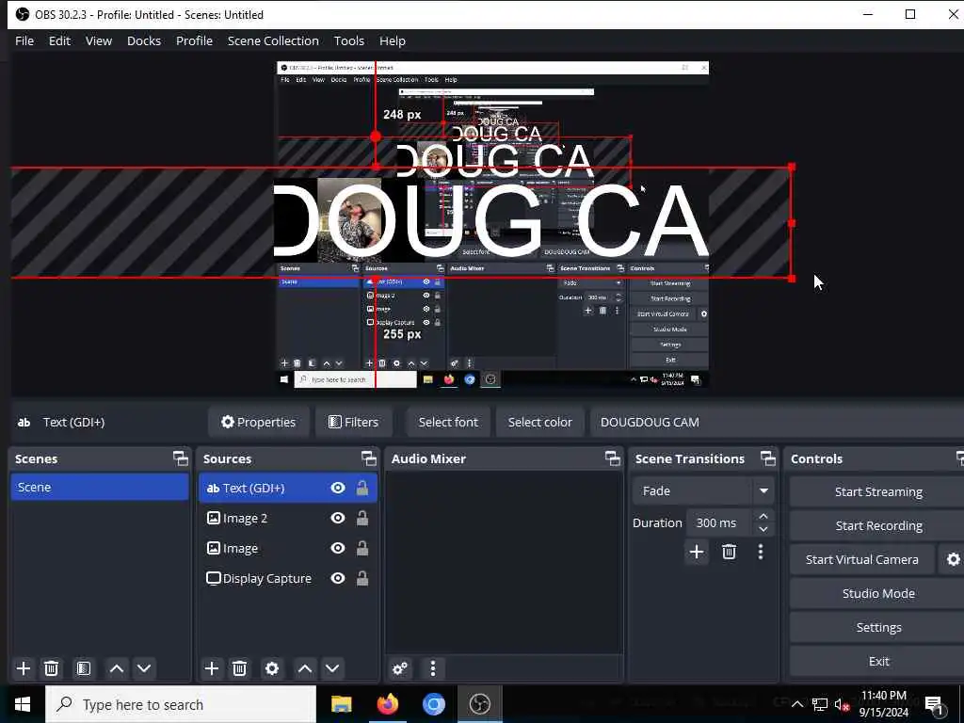
Task: Delete selected source with trash icon
Action: 240,668
